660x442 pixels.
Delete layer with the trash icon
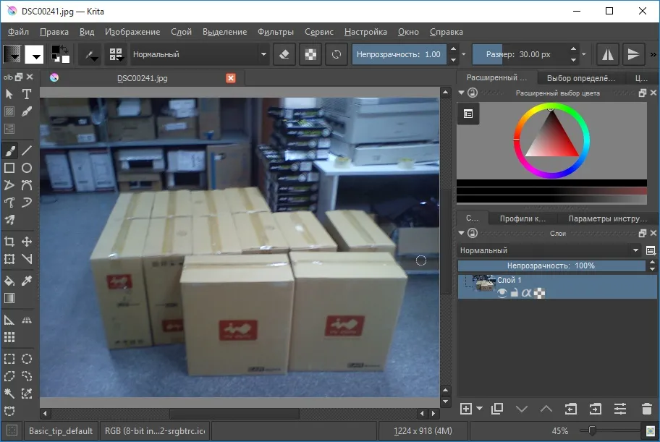coord(646,409)
